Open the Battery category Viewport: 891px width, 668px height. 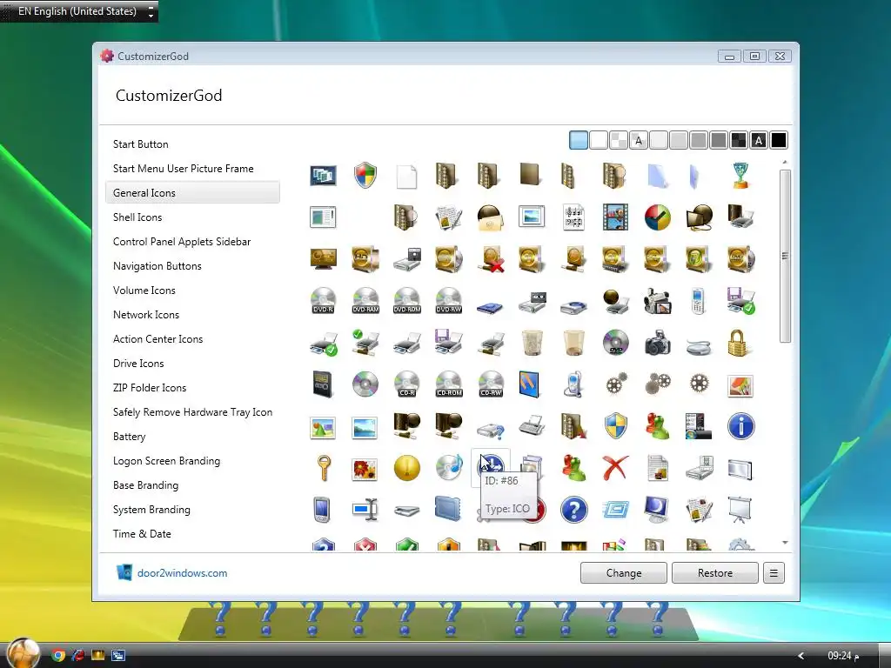click(192, 437)
